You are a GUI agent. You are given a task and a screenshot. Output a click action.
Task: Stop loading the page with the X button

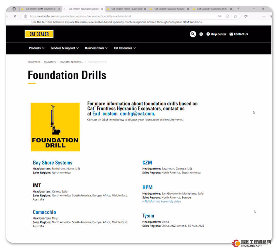pos(15,16)
